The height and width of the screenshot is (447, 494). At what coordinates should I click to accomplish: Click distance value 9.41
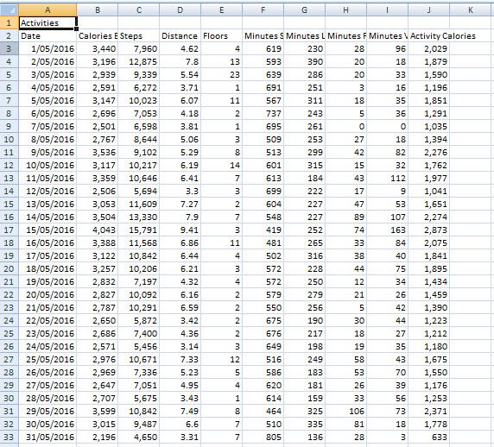coord(180,230)
